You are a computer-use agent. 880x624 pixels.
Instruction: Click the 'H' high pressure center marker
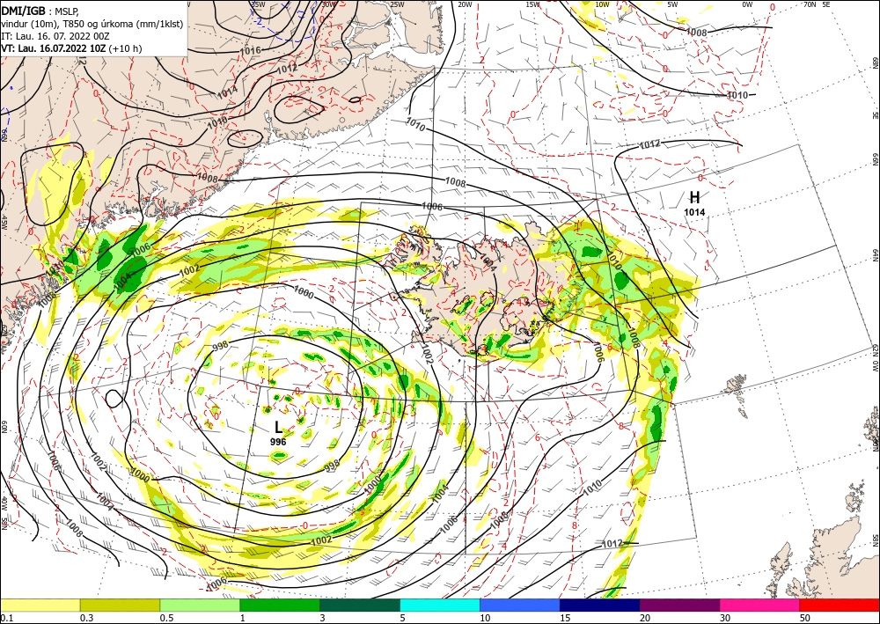tap(695, 197)
